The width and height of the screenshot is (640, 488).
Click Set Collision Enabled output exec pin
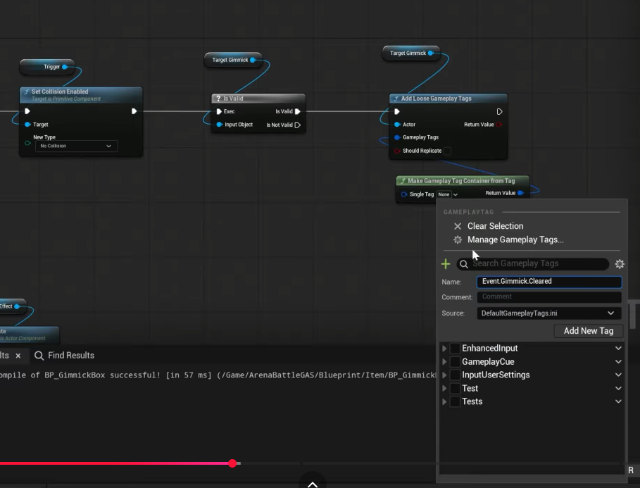point(134,111)
